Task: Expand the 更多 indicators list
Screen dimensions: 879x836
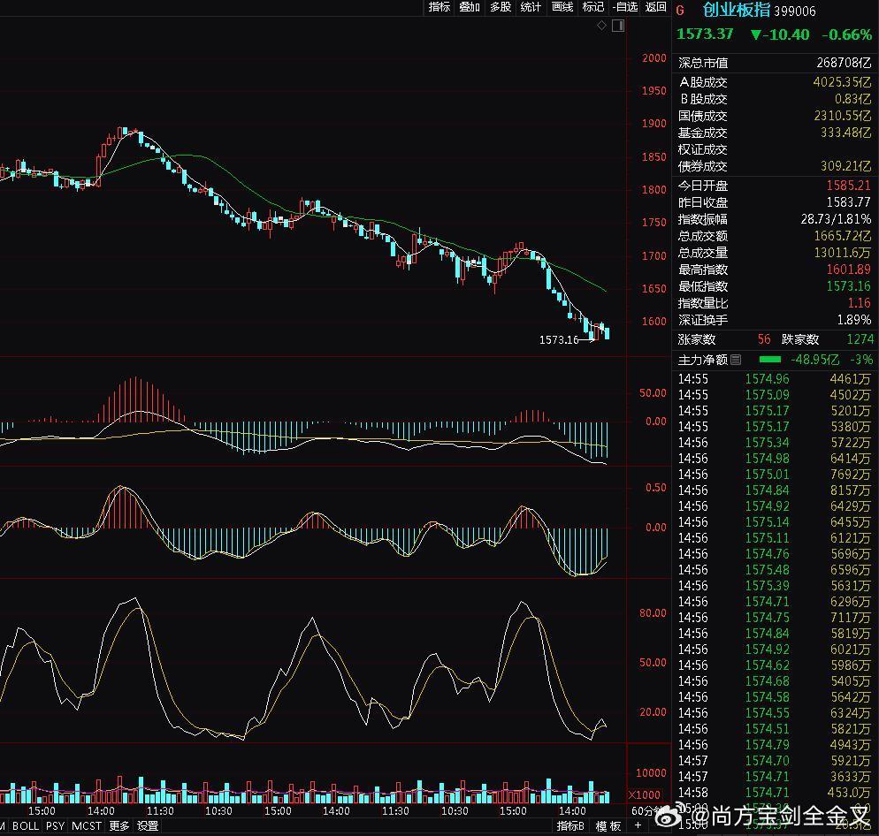Action: tap(119, 826)
